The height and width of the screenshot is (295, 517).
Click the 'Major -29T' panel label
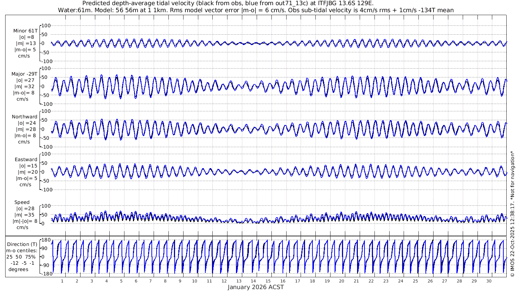click(x=24, y=74)
